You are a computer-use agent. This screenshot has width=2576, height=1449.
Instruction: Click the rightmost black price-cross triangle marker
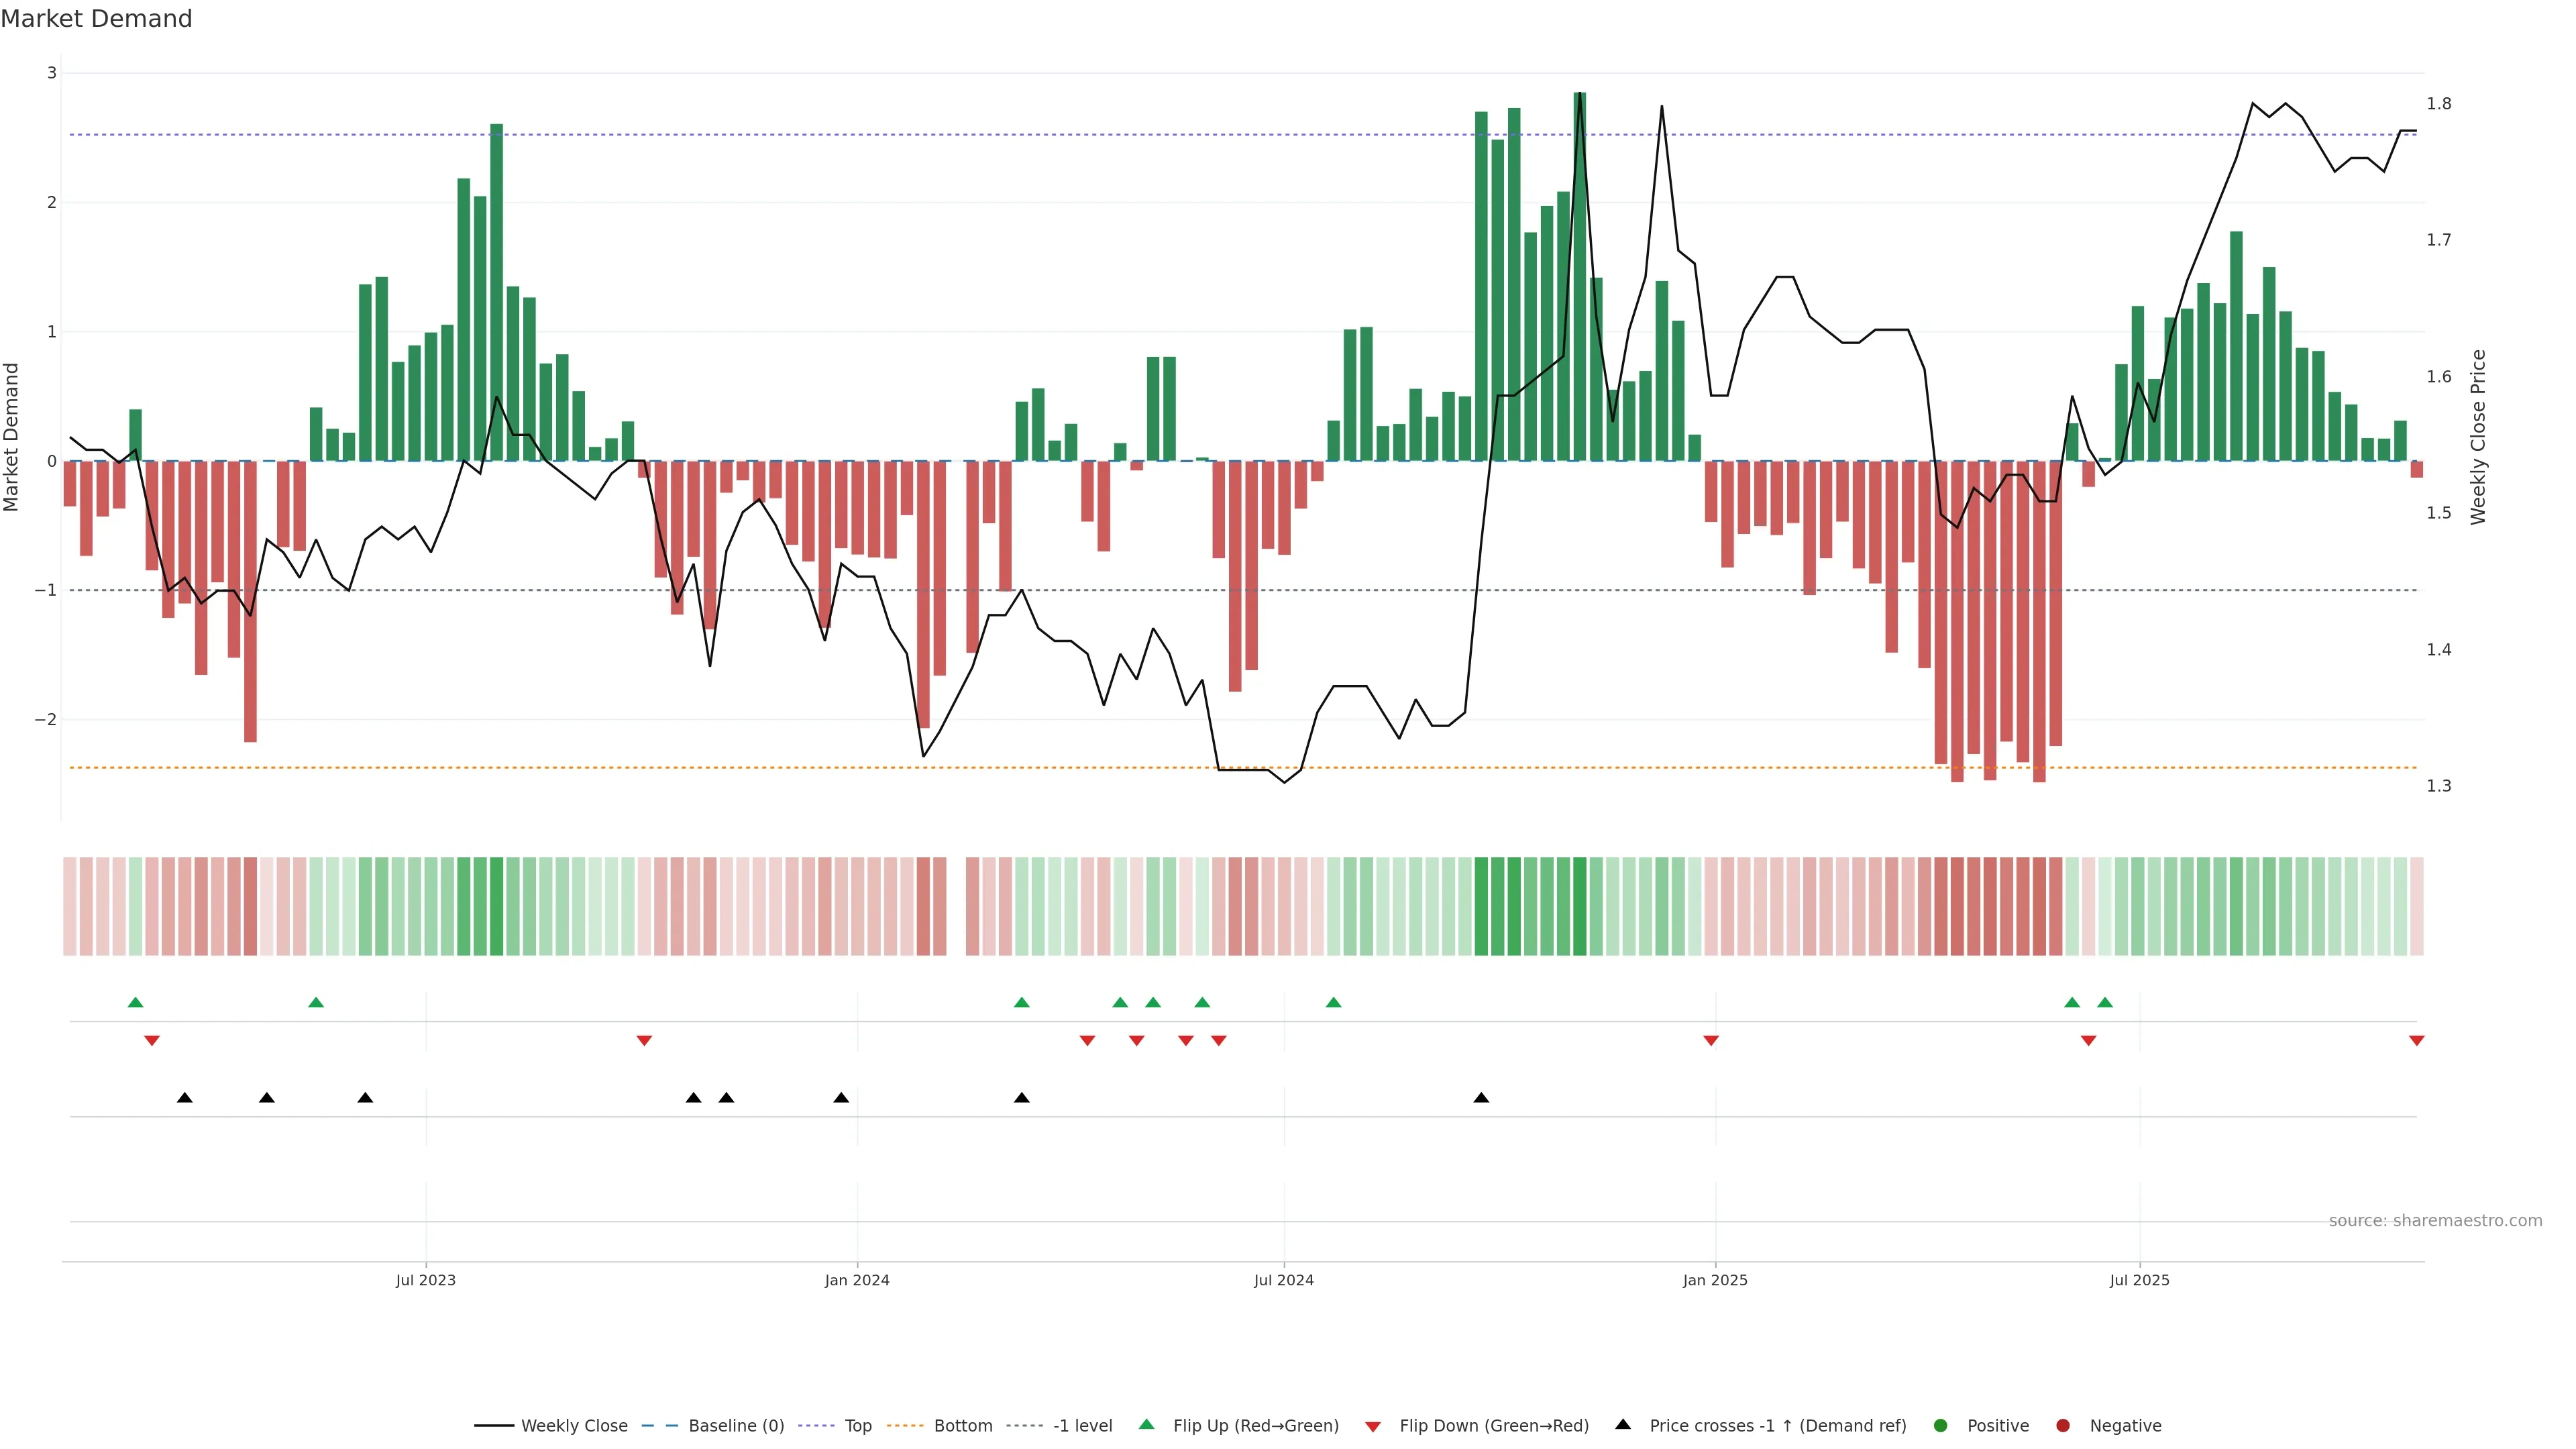[x=1481, y=1098]
